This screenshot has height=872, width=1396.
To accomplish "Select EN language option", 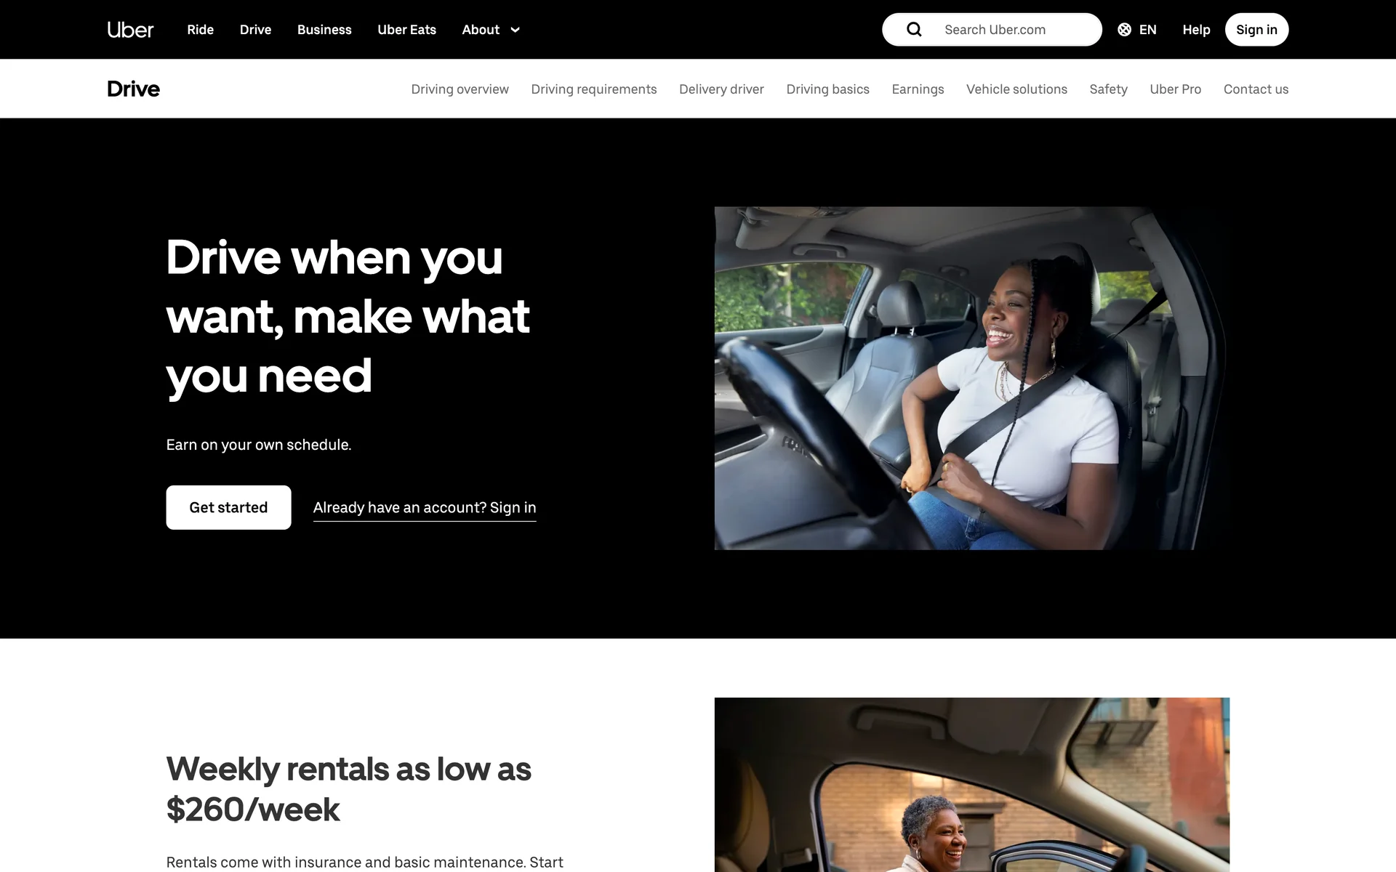I will click(x=1147, y=30).
